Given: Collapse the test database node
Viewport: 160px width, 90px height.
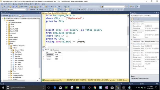Looking at the screenshot, I should (x=7, y=44).
